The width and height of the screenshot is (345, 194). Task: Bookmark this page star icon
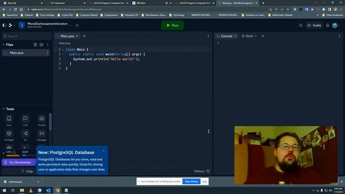click(288, 10)
